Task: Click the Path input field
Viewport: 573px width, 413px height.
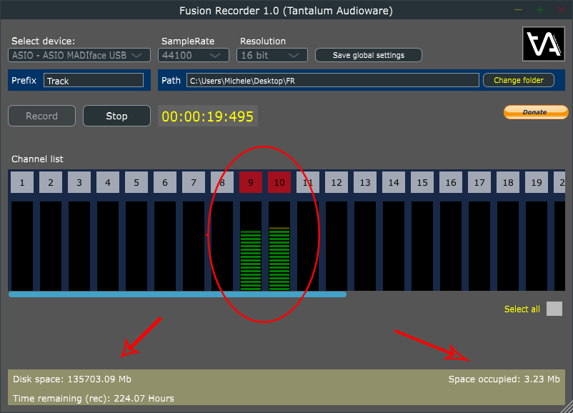Action: (332, 81)
